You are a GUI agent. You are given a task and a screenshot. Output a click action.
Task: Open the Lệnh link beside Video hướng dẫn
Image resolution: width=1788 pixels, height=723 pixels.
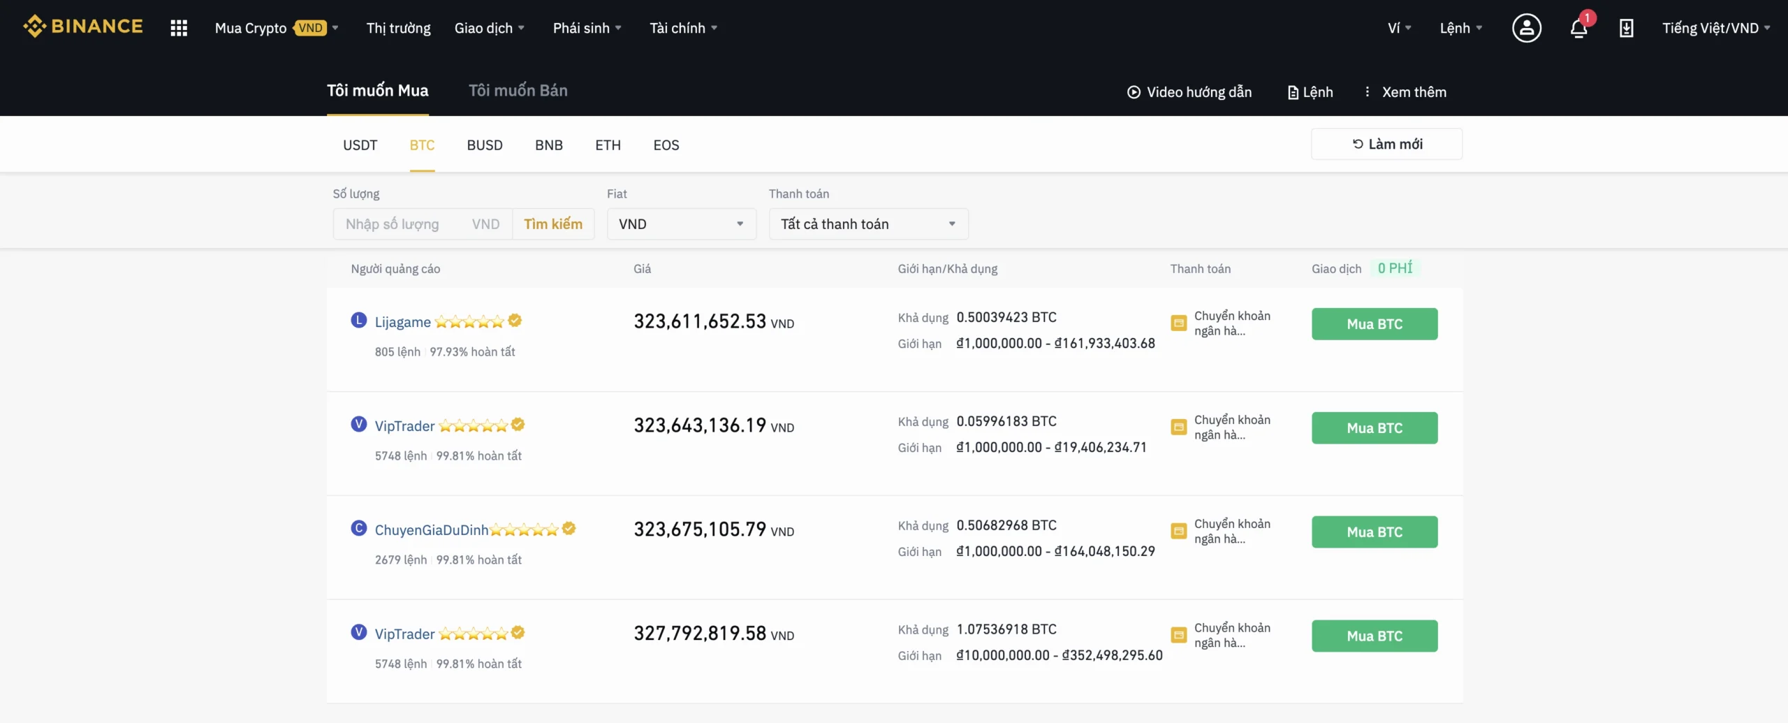(1310, 92)
